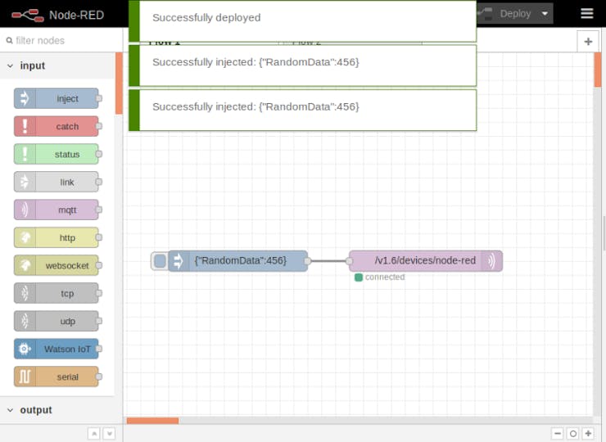Select the http input node
Image resolution: width=606 pixels, height=442 pixels.
pyautogui.click(x=57, y=237)
